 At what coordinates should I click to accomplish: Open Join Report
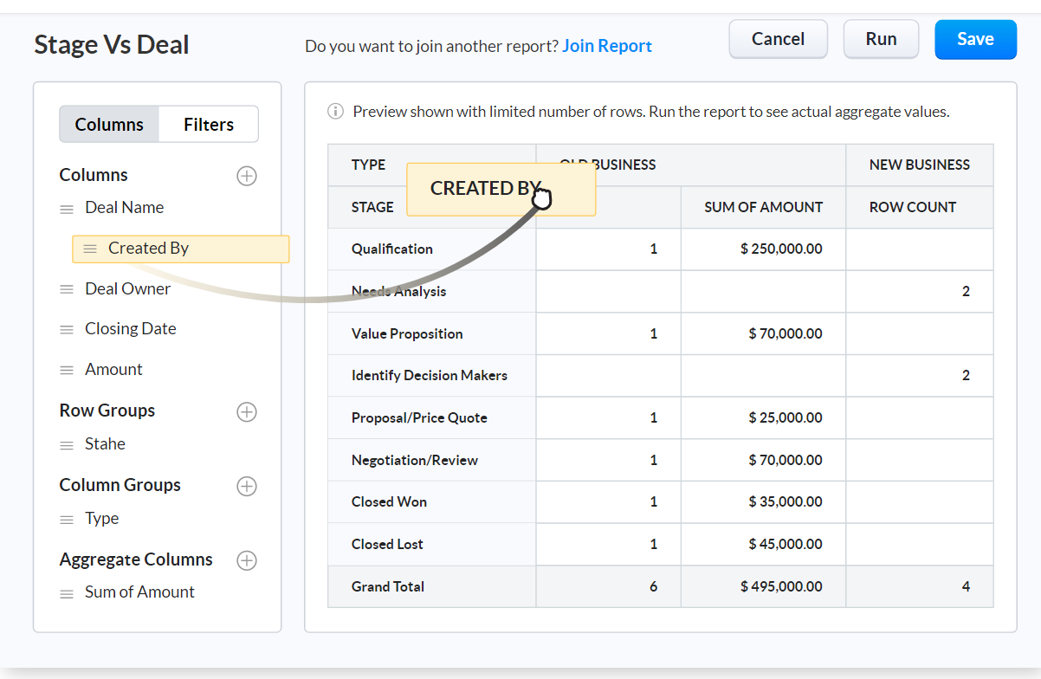tap(606, 45)
